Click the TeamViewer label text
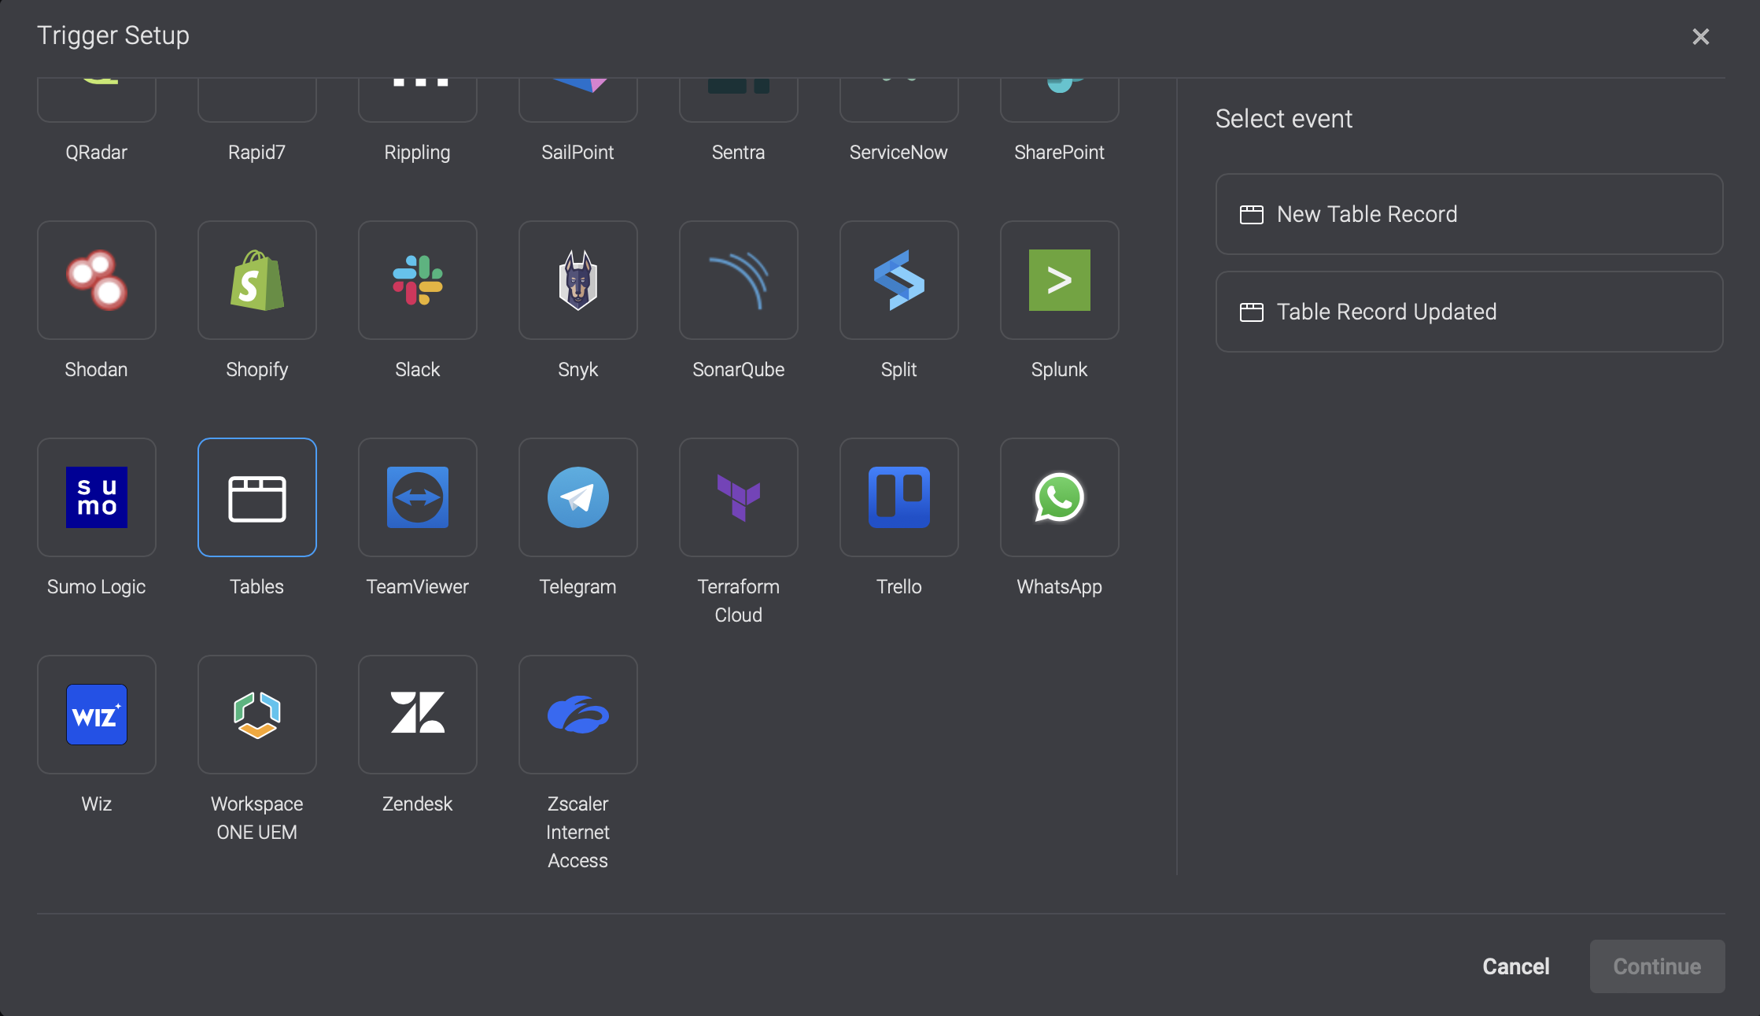Image resolution: width=1760 pixels, height=1016 pixels. pyautogui.click(x=418, y=587)
